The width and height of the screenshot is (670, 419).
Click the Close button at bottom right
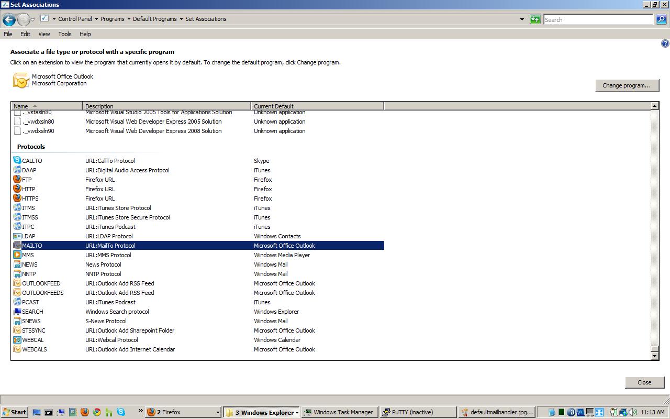point(644,382)
